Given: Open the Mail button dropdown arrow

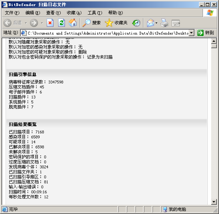Looking at the screenshot, I should pyautogui.click(x=156, y=23).
